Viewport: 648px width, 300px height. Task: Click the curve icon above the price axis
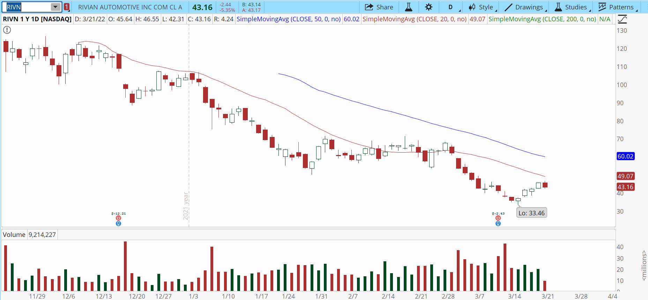[x=622, y=19]
